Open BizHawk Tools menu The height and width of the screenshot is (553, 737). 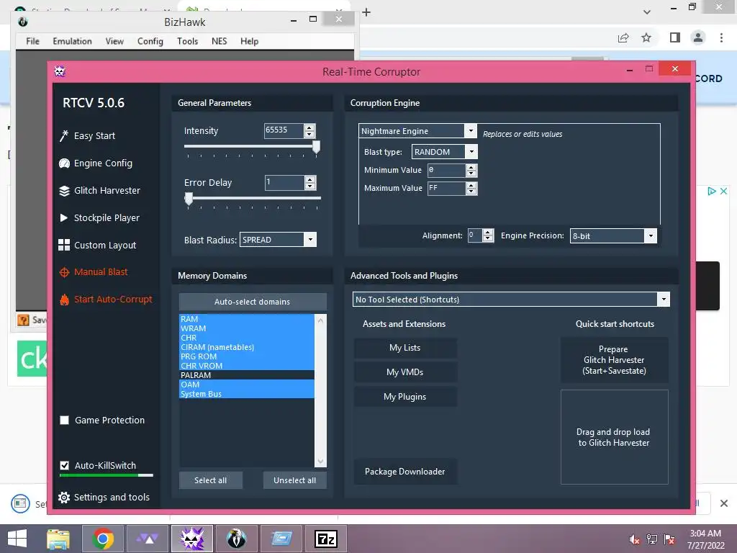(x=188, y=41)
